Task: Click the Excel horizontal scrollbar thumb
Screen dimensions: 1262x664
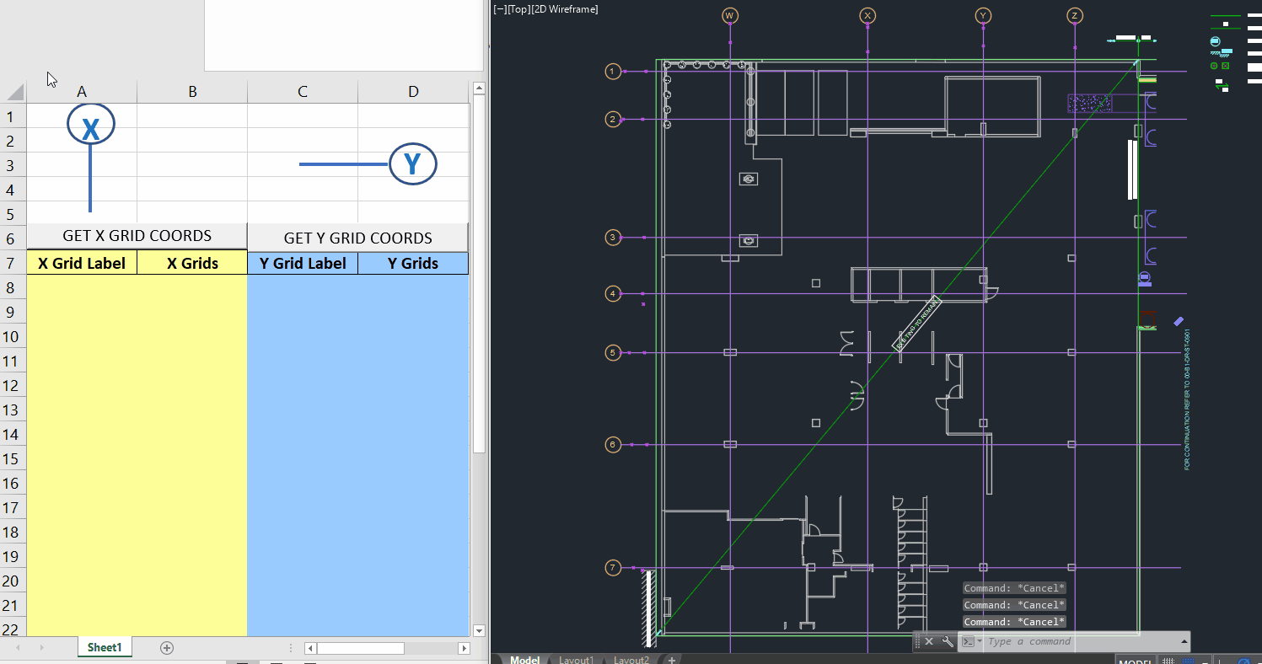Action: point(361,648)
